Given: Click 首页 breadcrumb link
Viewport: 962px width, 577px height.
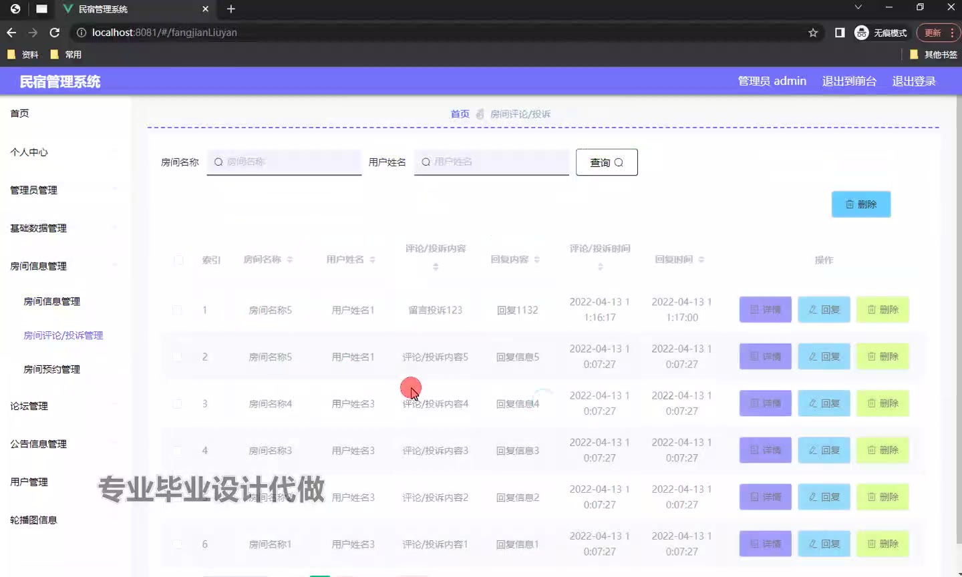Looking at the screenshot, I should point(460,114).
